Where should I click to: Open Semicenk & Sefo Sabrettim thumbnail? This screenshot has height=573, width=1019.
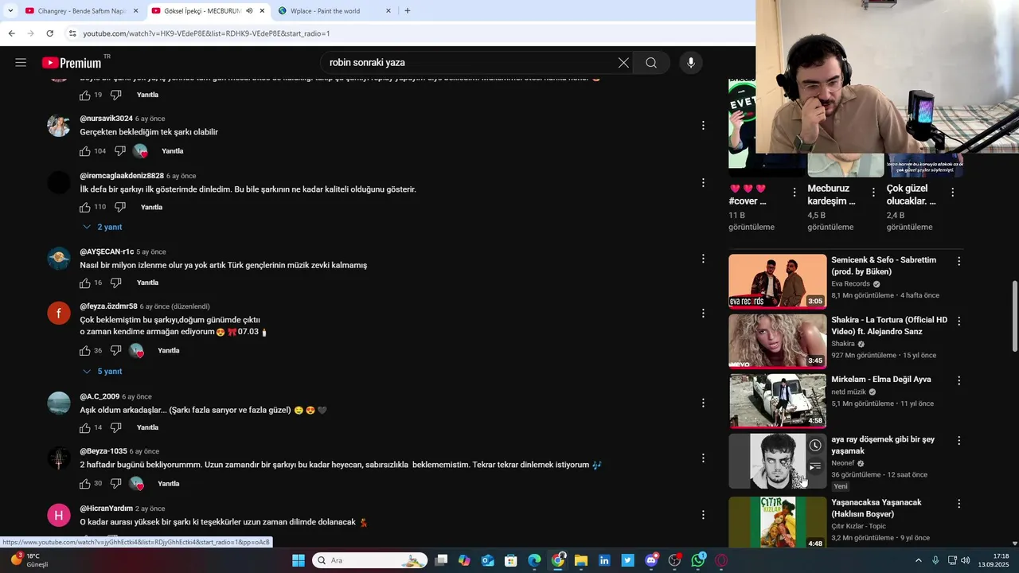coord(778,281)
